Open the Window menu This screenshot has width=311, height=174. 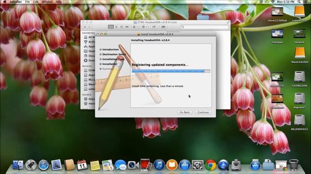[x=47, y=2]
